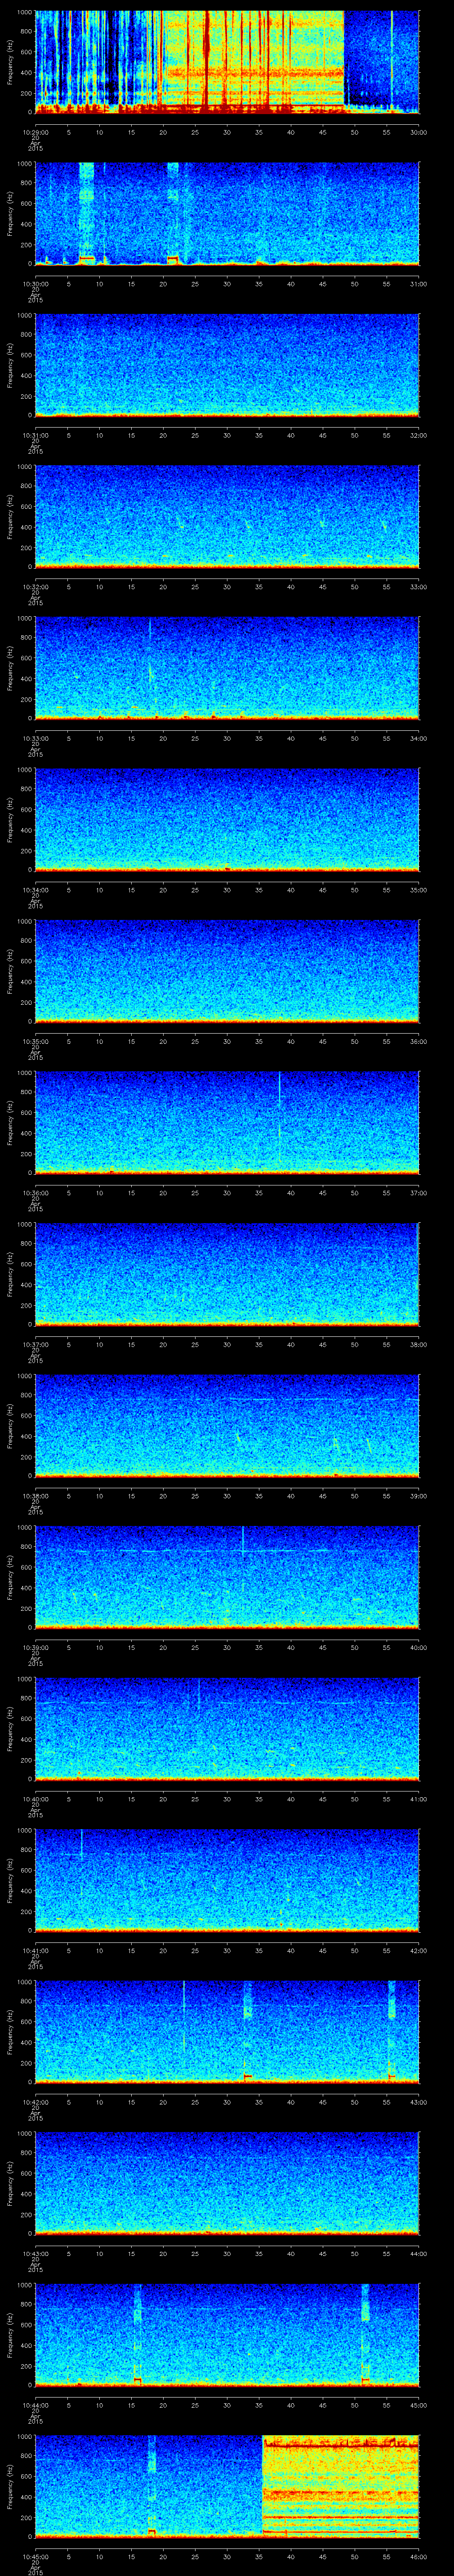Select the burst at 18 s in the 10:45:00 spectrogram

point(152,2486)
